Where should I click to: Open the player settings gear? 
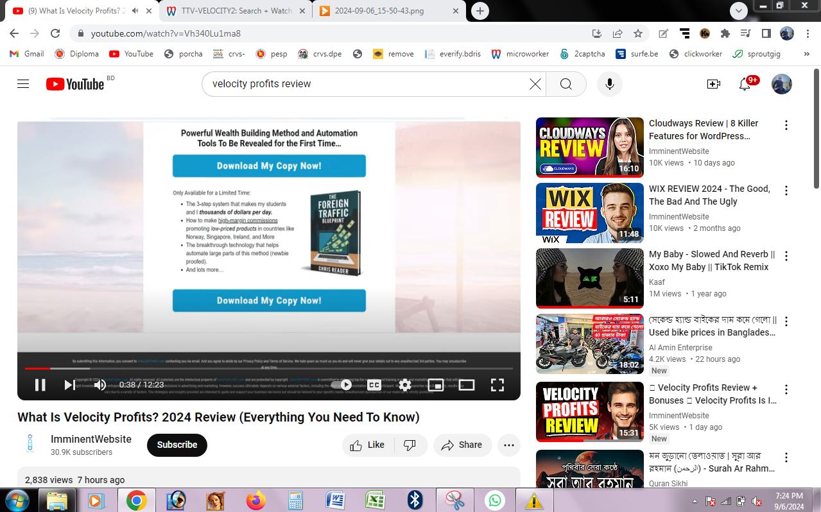click(x=405, y=385)
